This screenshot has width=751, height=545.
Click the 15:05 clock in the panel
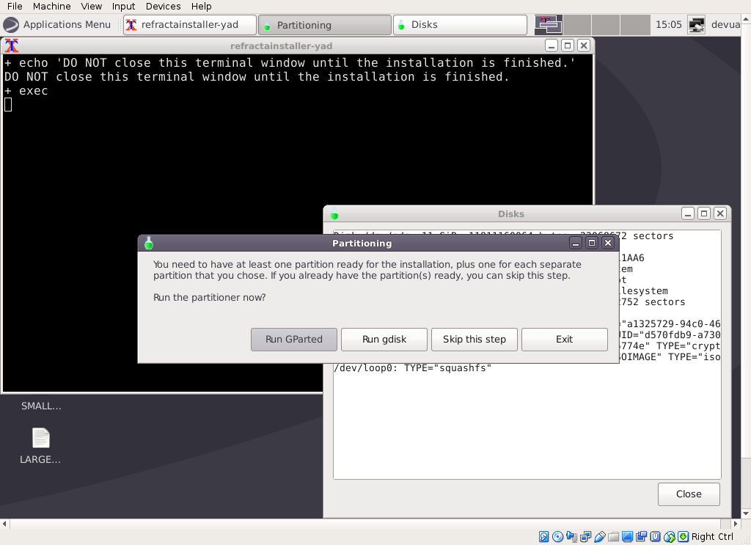pos(668,24)
